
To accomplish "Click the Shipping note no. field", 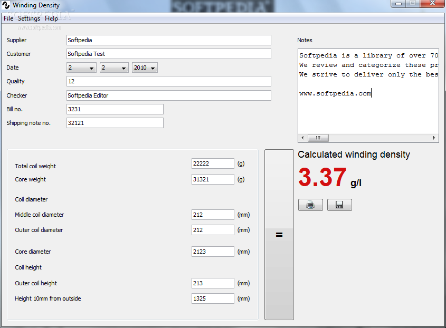I will [115, 123].
